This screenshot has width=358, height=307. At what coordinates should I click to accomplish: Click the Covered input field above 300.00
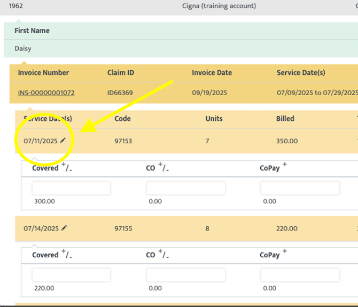tap(71, 188)
